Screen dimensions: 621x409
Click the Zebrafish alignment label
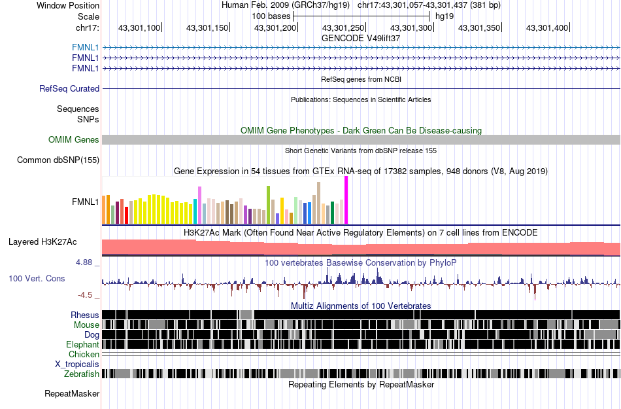pos(82,374)
